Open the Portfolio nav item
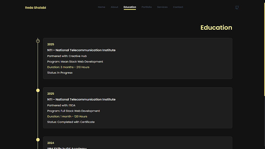The image size is (265, 149). click(x=147, y=7)
